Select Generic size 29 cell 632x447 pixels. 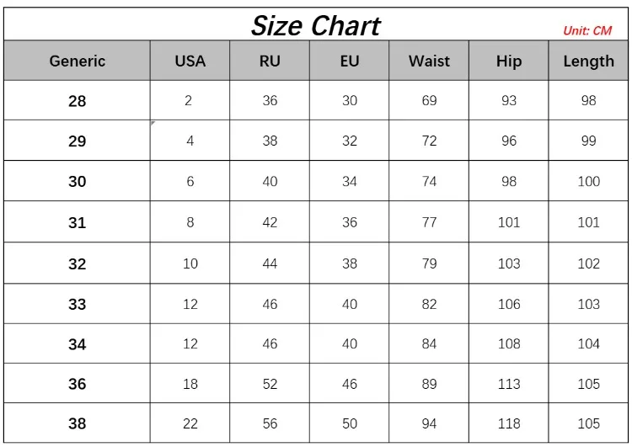77,141
